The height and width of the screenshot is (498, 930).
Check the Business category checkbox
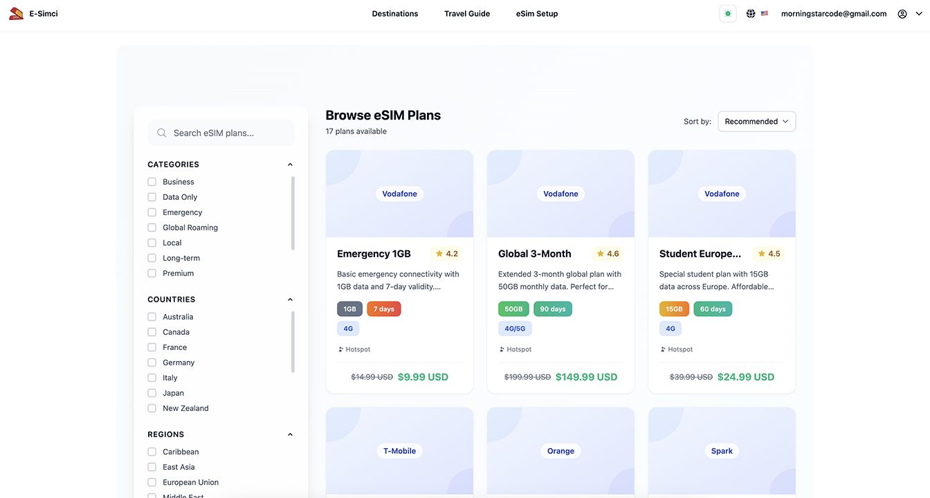[152, 182]
